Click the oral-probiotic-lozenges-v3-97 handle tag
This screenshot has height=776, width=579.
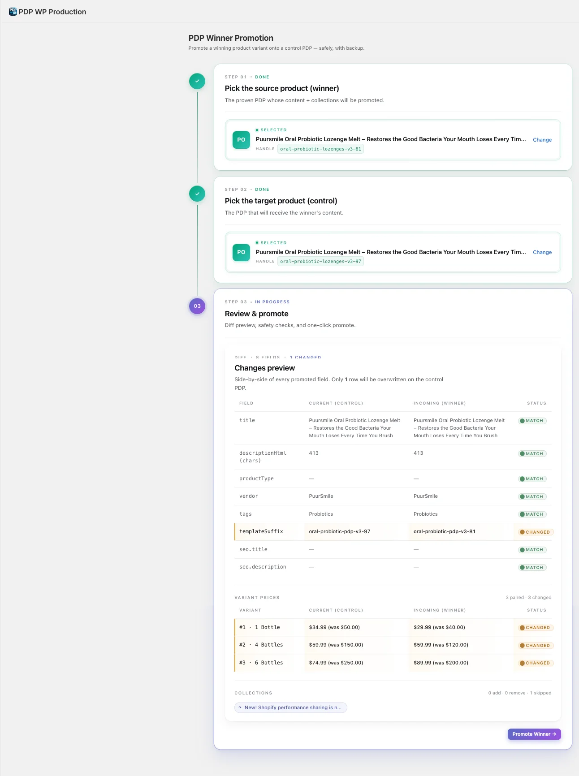[x=320, y=261]
